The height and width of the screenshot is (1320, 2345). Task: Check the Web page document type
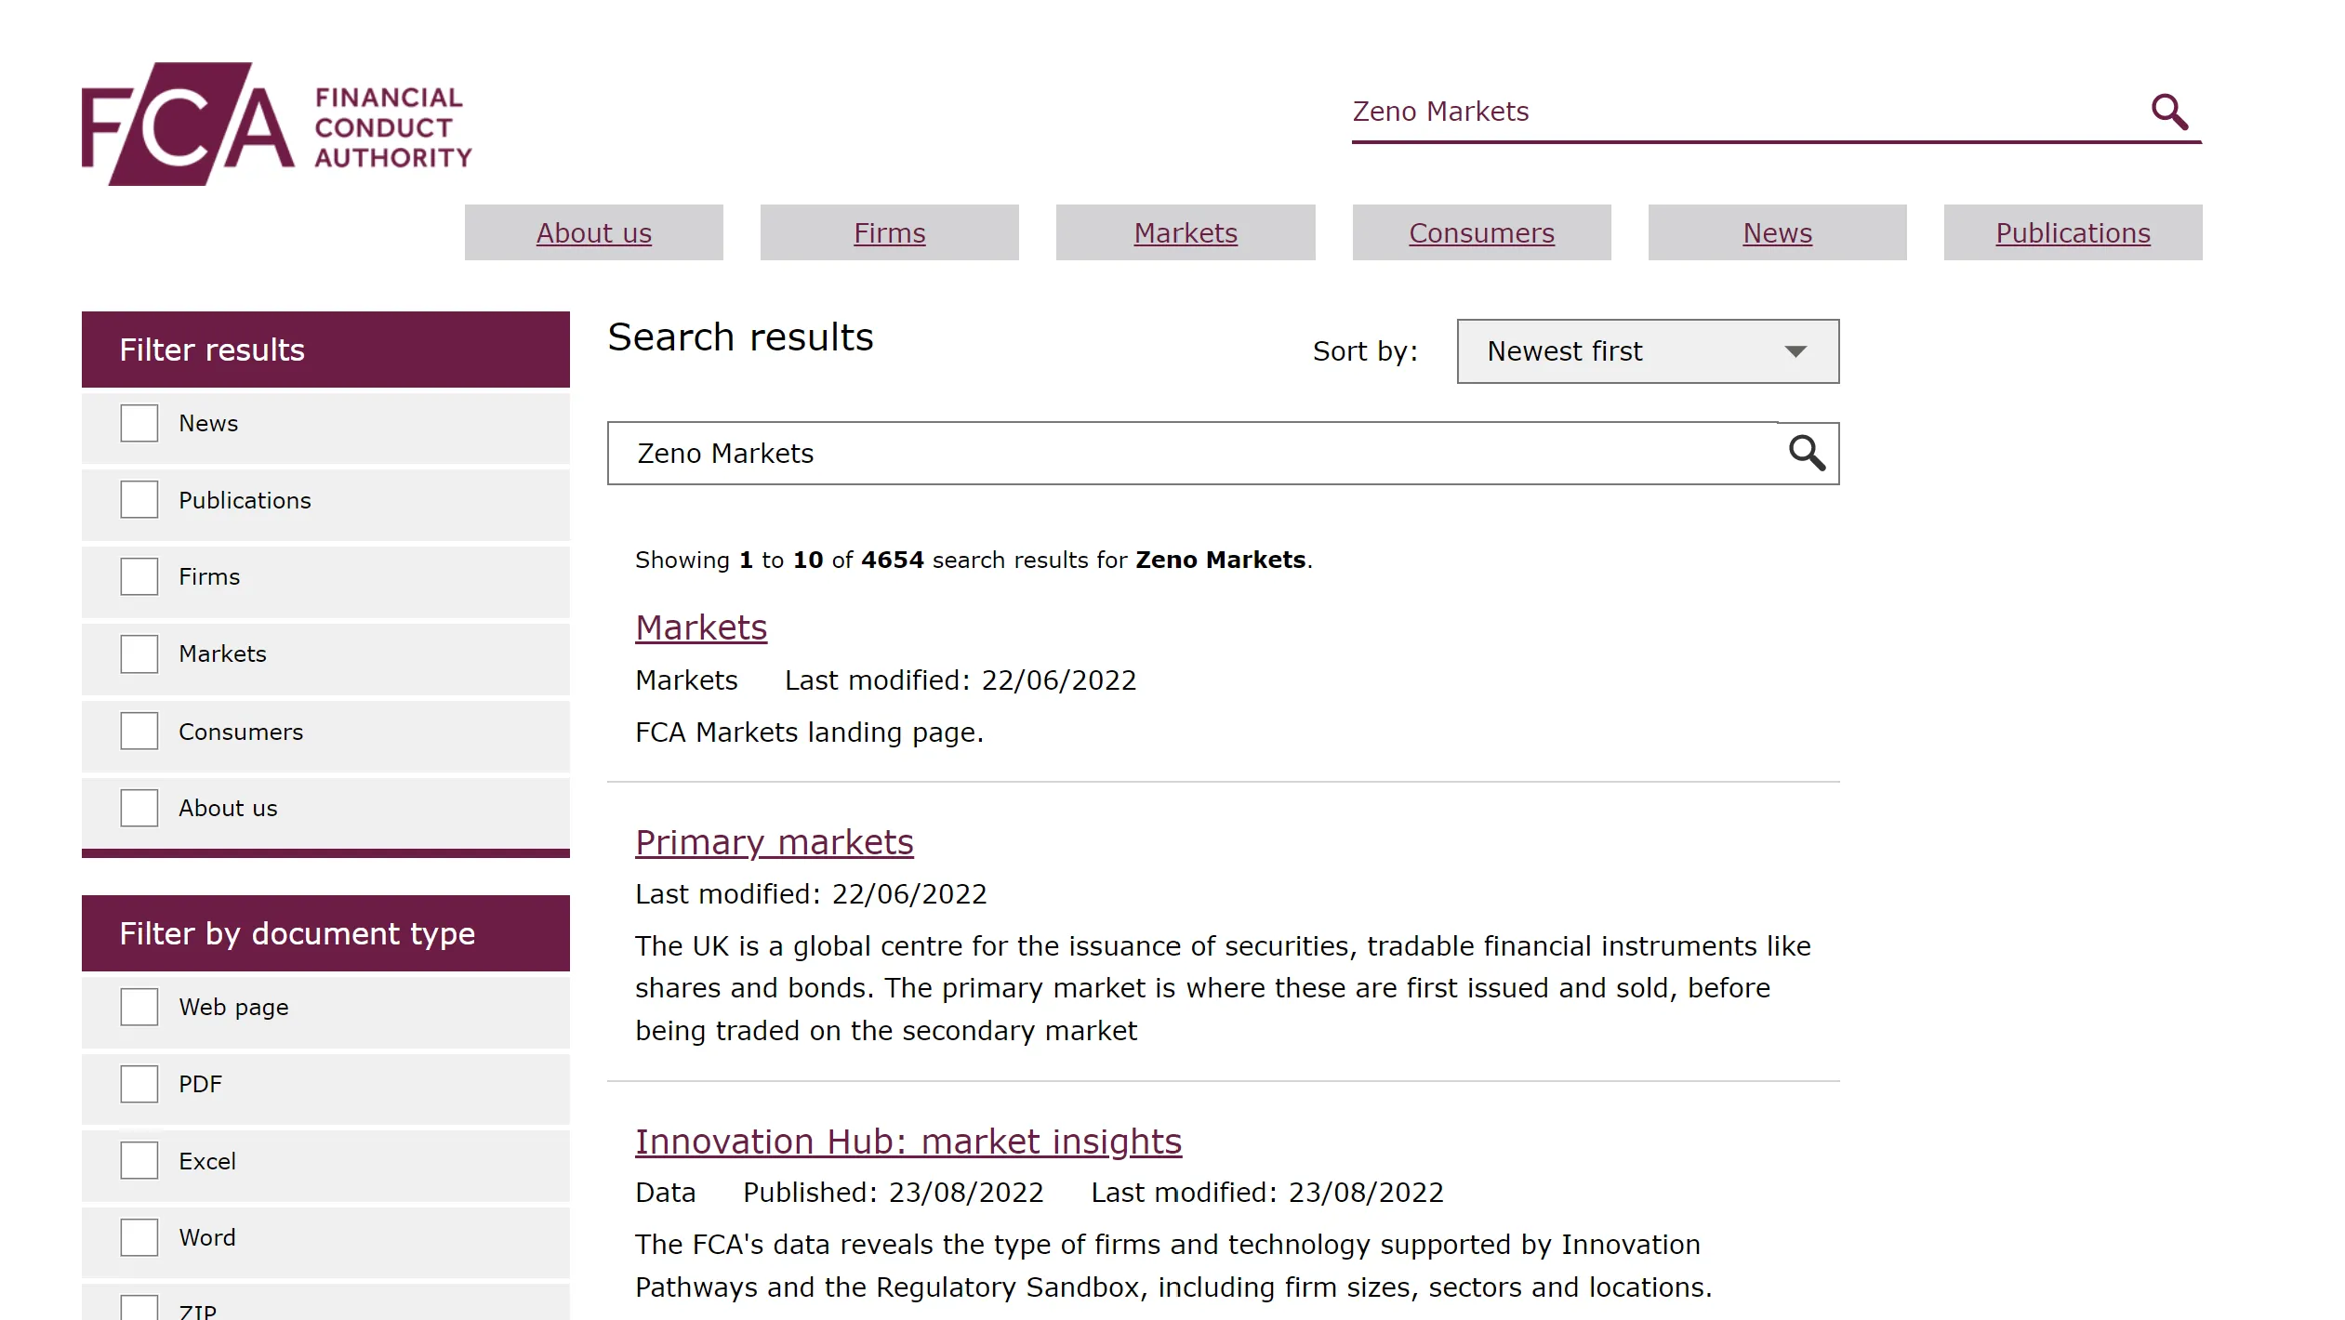[139, 1007]
